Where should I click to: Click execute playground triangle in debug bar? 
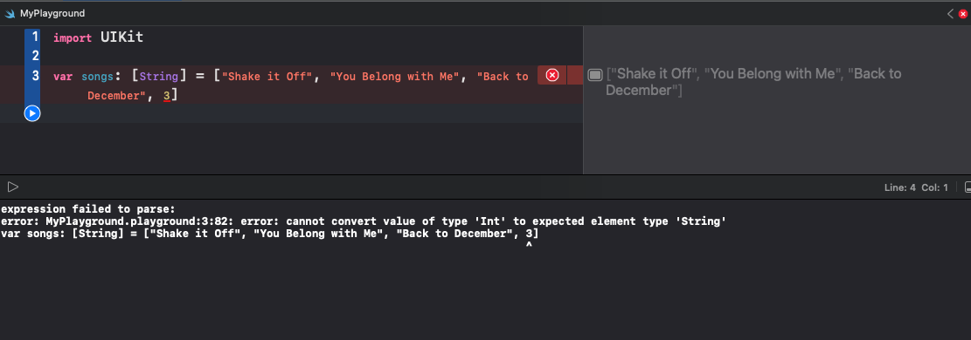point(13,187)
